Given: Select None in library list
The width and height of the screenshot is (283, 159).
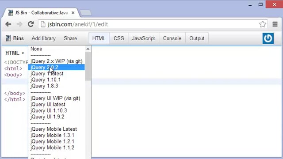Looking at the screenshot, I should click(56, 49).
